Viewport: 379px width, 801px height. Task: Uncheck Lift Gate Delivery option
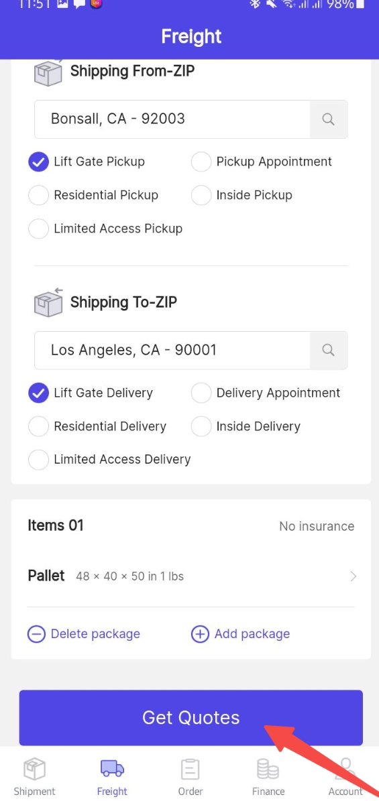point(38,393)
